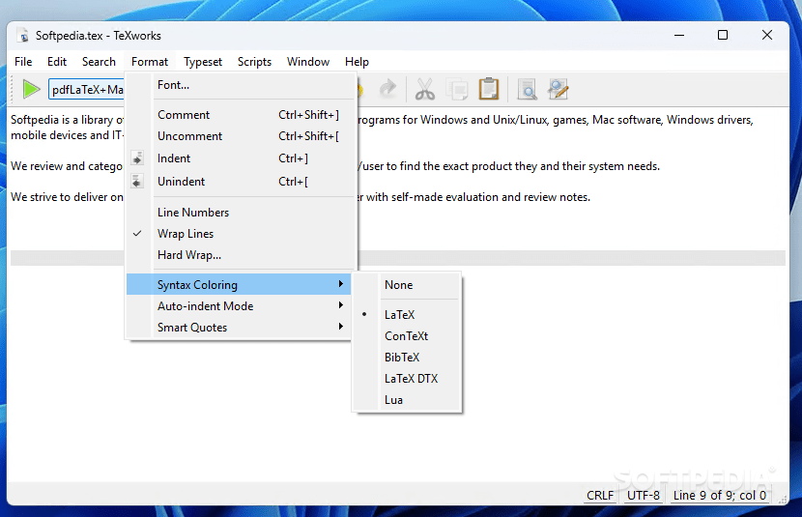Click the TeXworks document icon in title bar
Image resolution: width=802 pixels, height=517 pixels.
[22, 36]
